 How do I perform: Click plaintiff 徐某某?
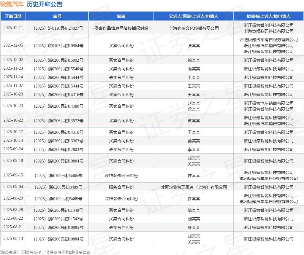tap(194, 60)
